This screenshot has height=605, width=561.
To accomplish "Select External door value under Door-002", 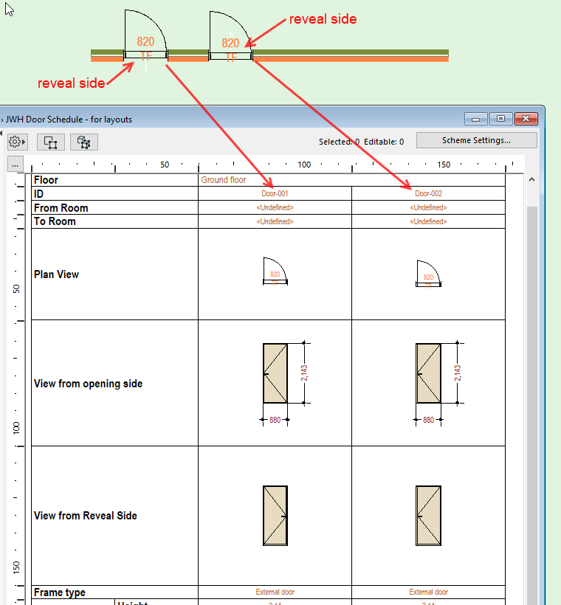I will click(x=429, y=592).
